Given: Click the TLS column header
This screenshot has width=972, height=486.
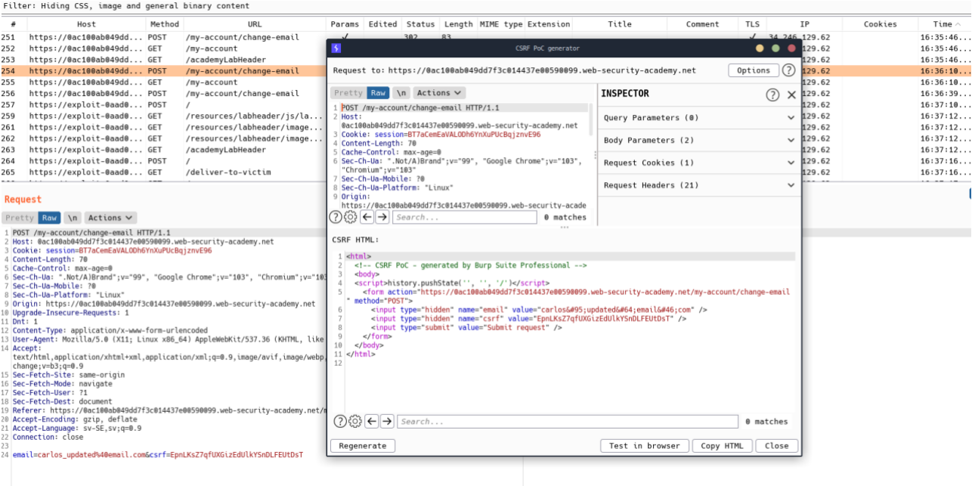Looking at the screenshot, I should click(x=752, y=24).
